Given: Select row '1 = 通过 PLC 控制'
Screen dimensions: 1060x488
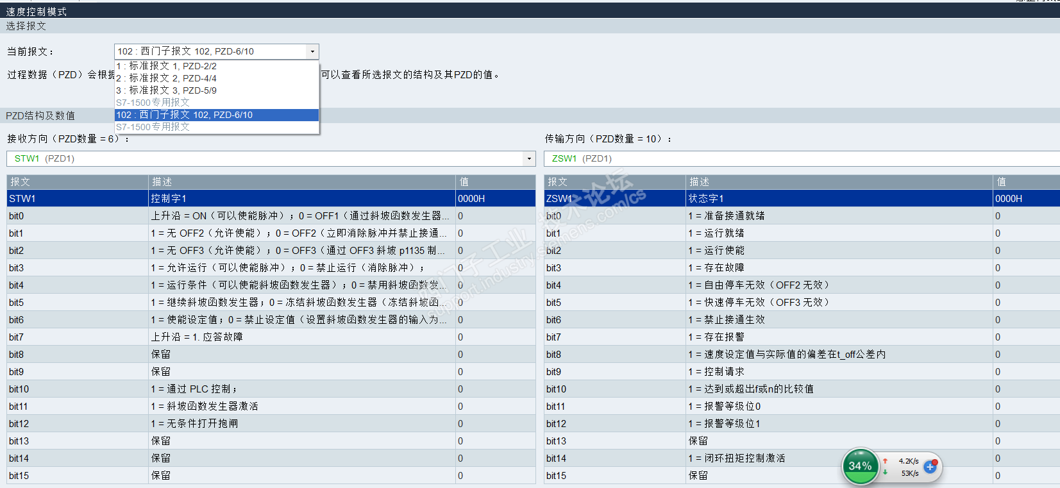Looking at the screenshot, I should click(271, 389).
